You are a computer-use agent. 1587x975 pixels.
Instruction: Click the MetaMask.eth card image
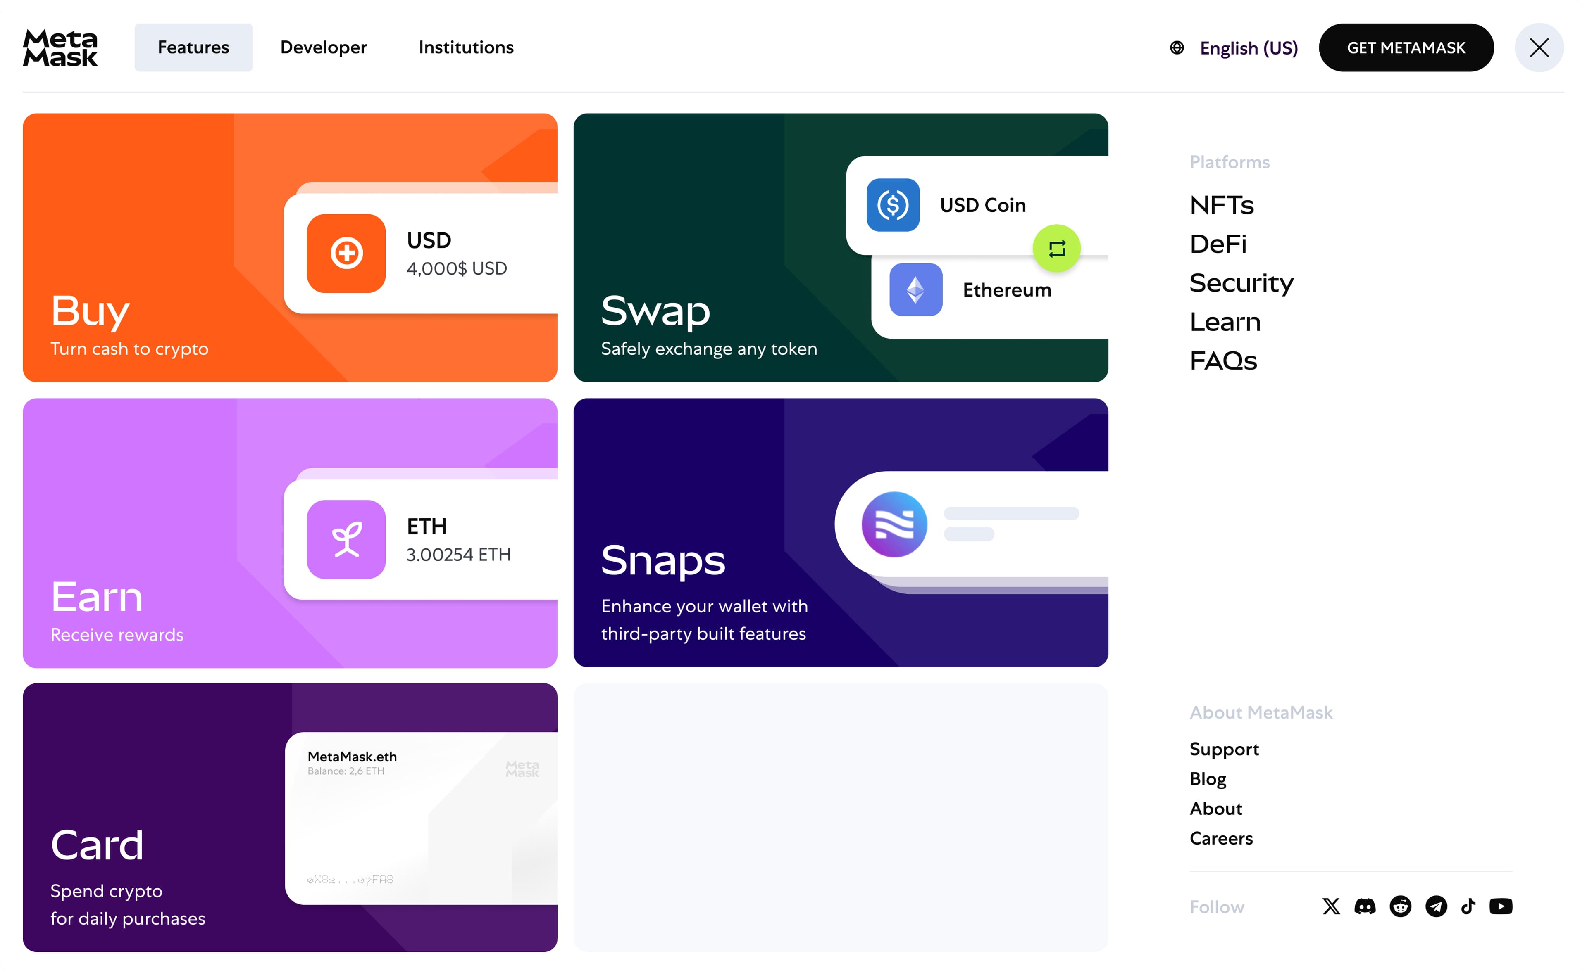click(x=421, y=818)
